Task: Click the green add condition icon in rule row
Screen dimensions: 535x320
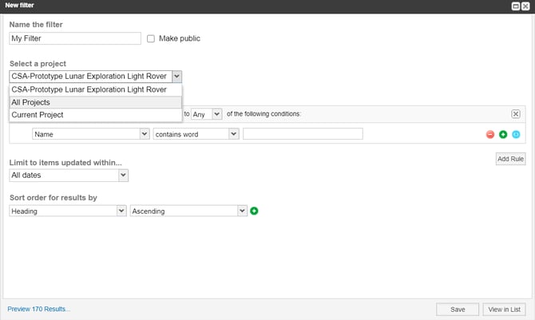Action: coord(503,134)
